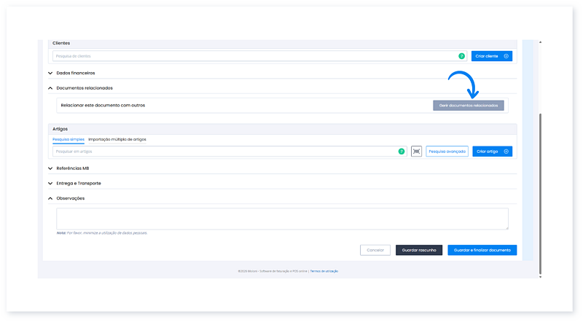Collapse the Documentos relacionados section

(x=50, y=87)
